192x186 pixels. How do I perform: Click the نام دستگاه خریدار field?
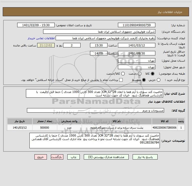click(x=99, y=32)
